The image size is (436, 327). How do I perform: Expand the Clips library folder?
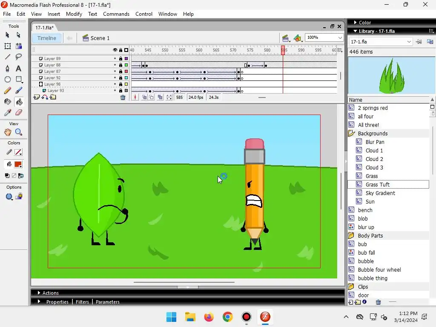351,287
